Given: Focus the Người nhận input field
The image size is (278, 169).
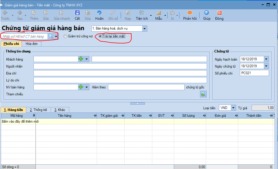Looking at the screenshot, I should [120, 66].
